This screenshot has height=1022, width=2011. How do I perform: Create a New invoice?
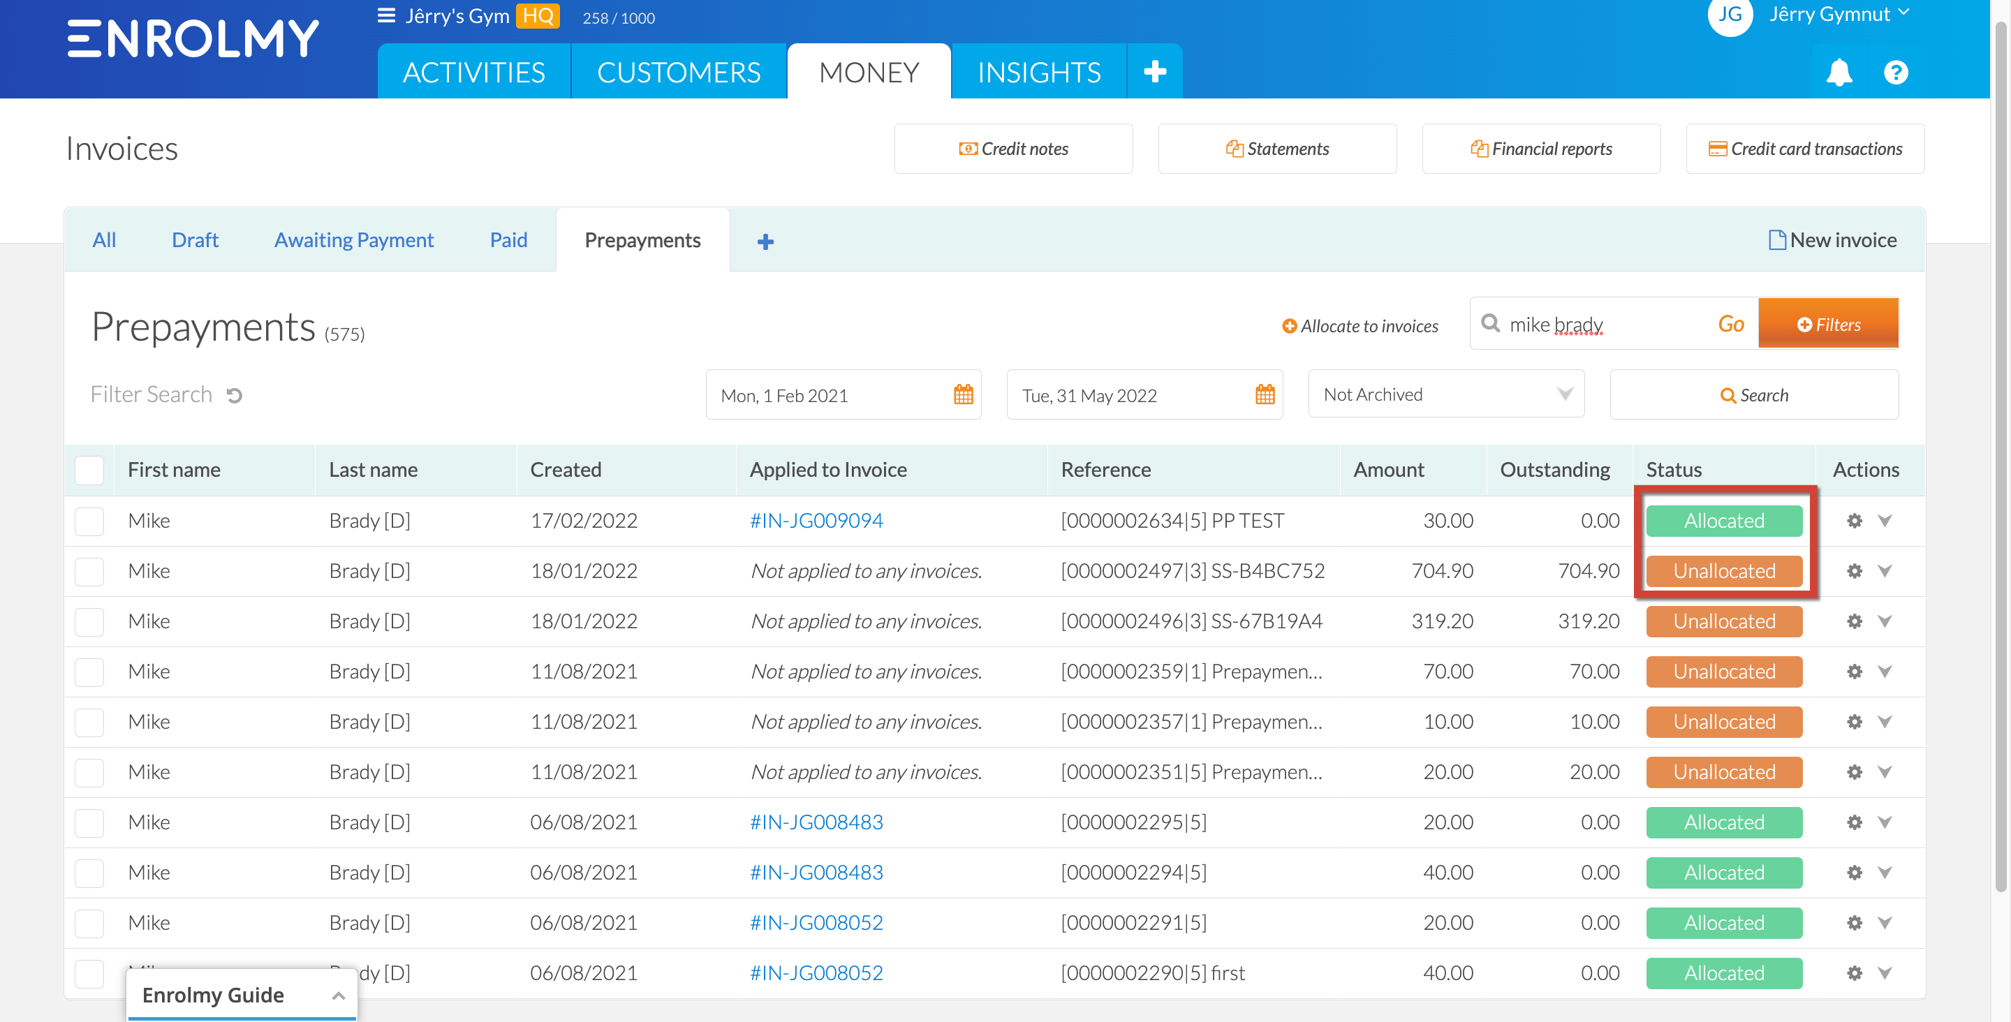pyautogui.click(x=1832, y=239)
